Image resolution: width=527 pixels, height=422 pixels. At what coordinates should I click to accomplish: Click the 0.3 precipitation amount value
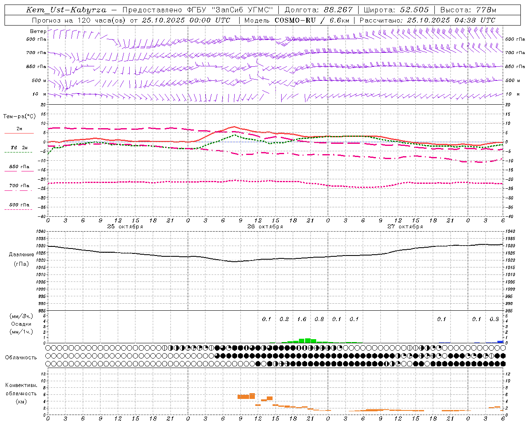tap(494, 319)
